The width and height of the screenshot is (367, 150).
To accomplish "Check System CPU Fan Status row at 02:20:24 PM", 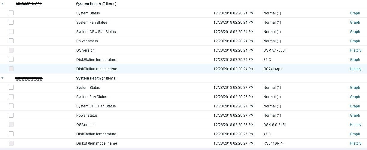I will [x=11, y=31].
